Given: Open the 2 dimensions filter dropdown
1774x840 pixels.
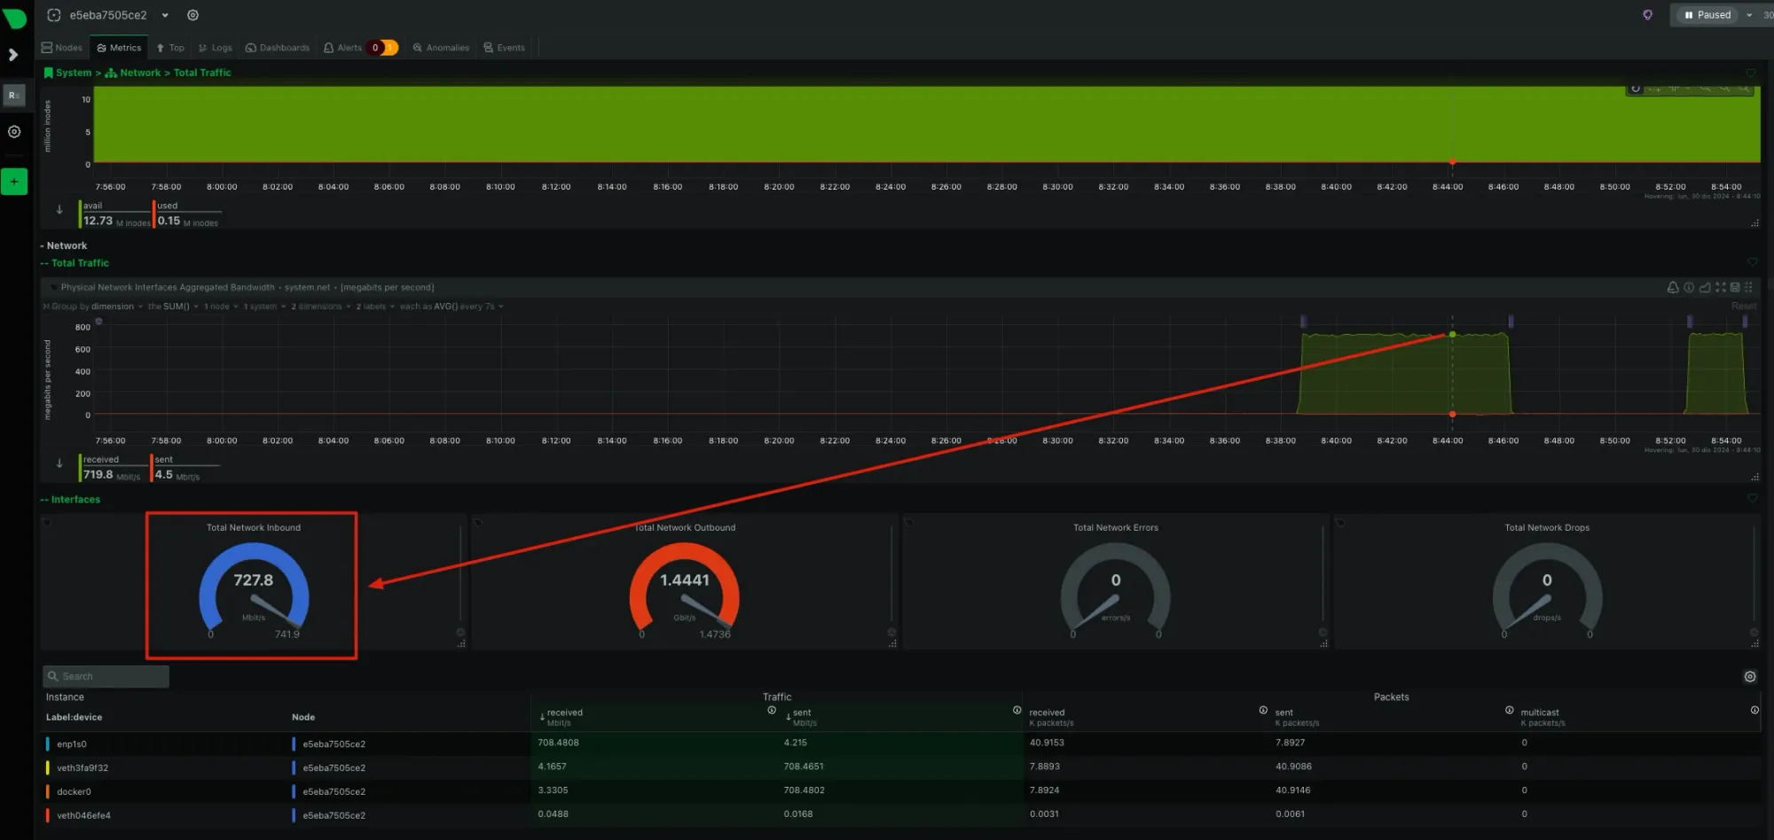Looking at the screenshot, I should coord(321,307).
